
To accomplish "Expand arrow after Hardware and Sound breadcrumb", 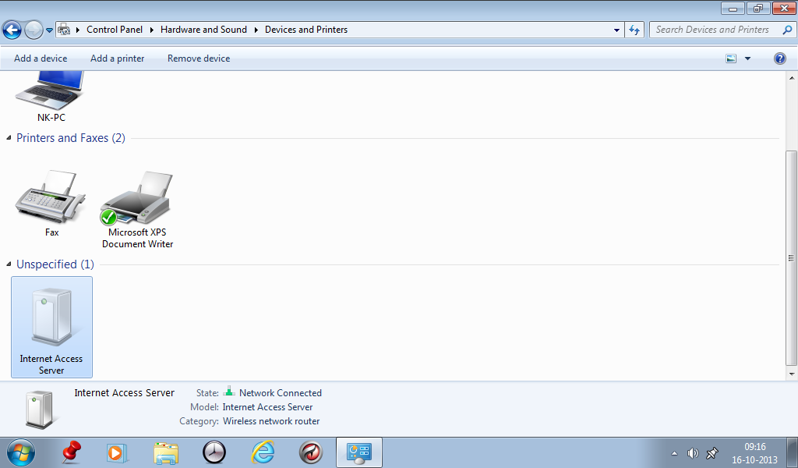I will [256, 30].
